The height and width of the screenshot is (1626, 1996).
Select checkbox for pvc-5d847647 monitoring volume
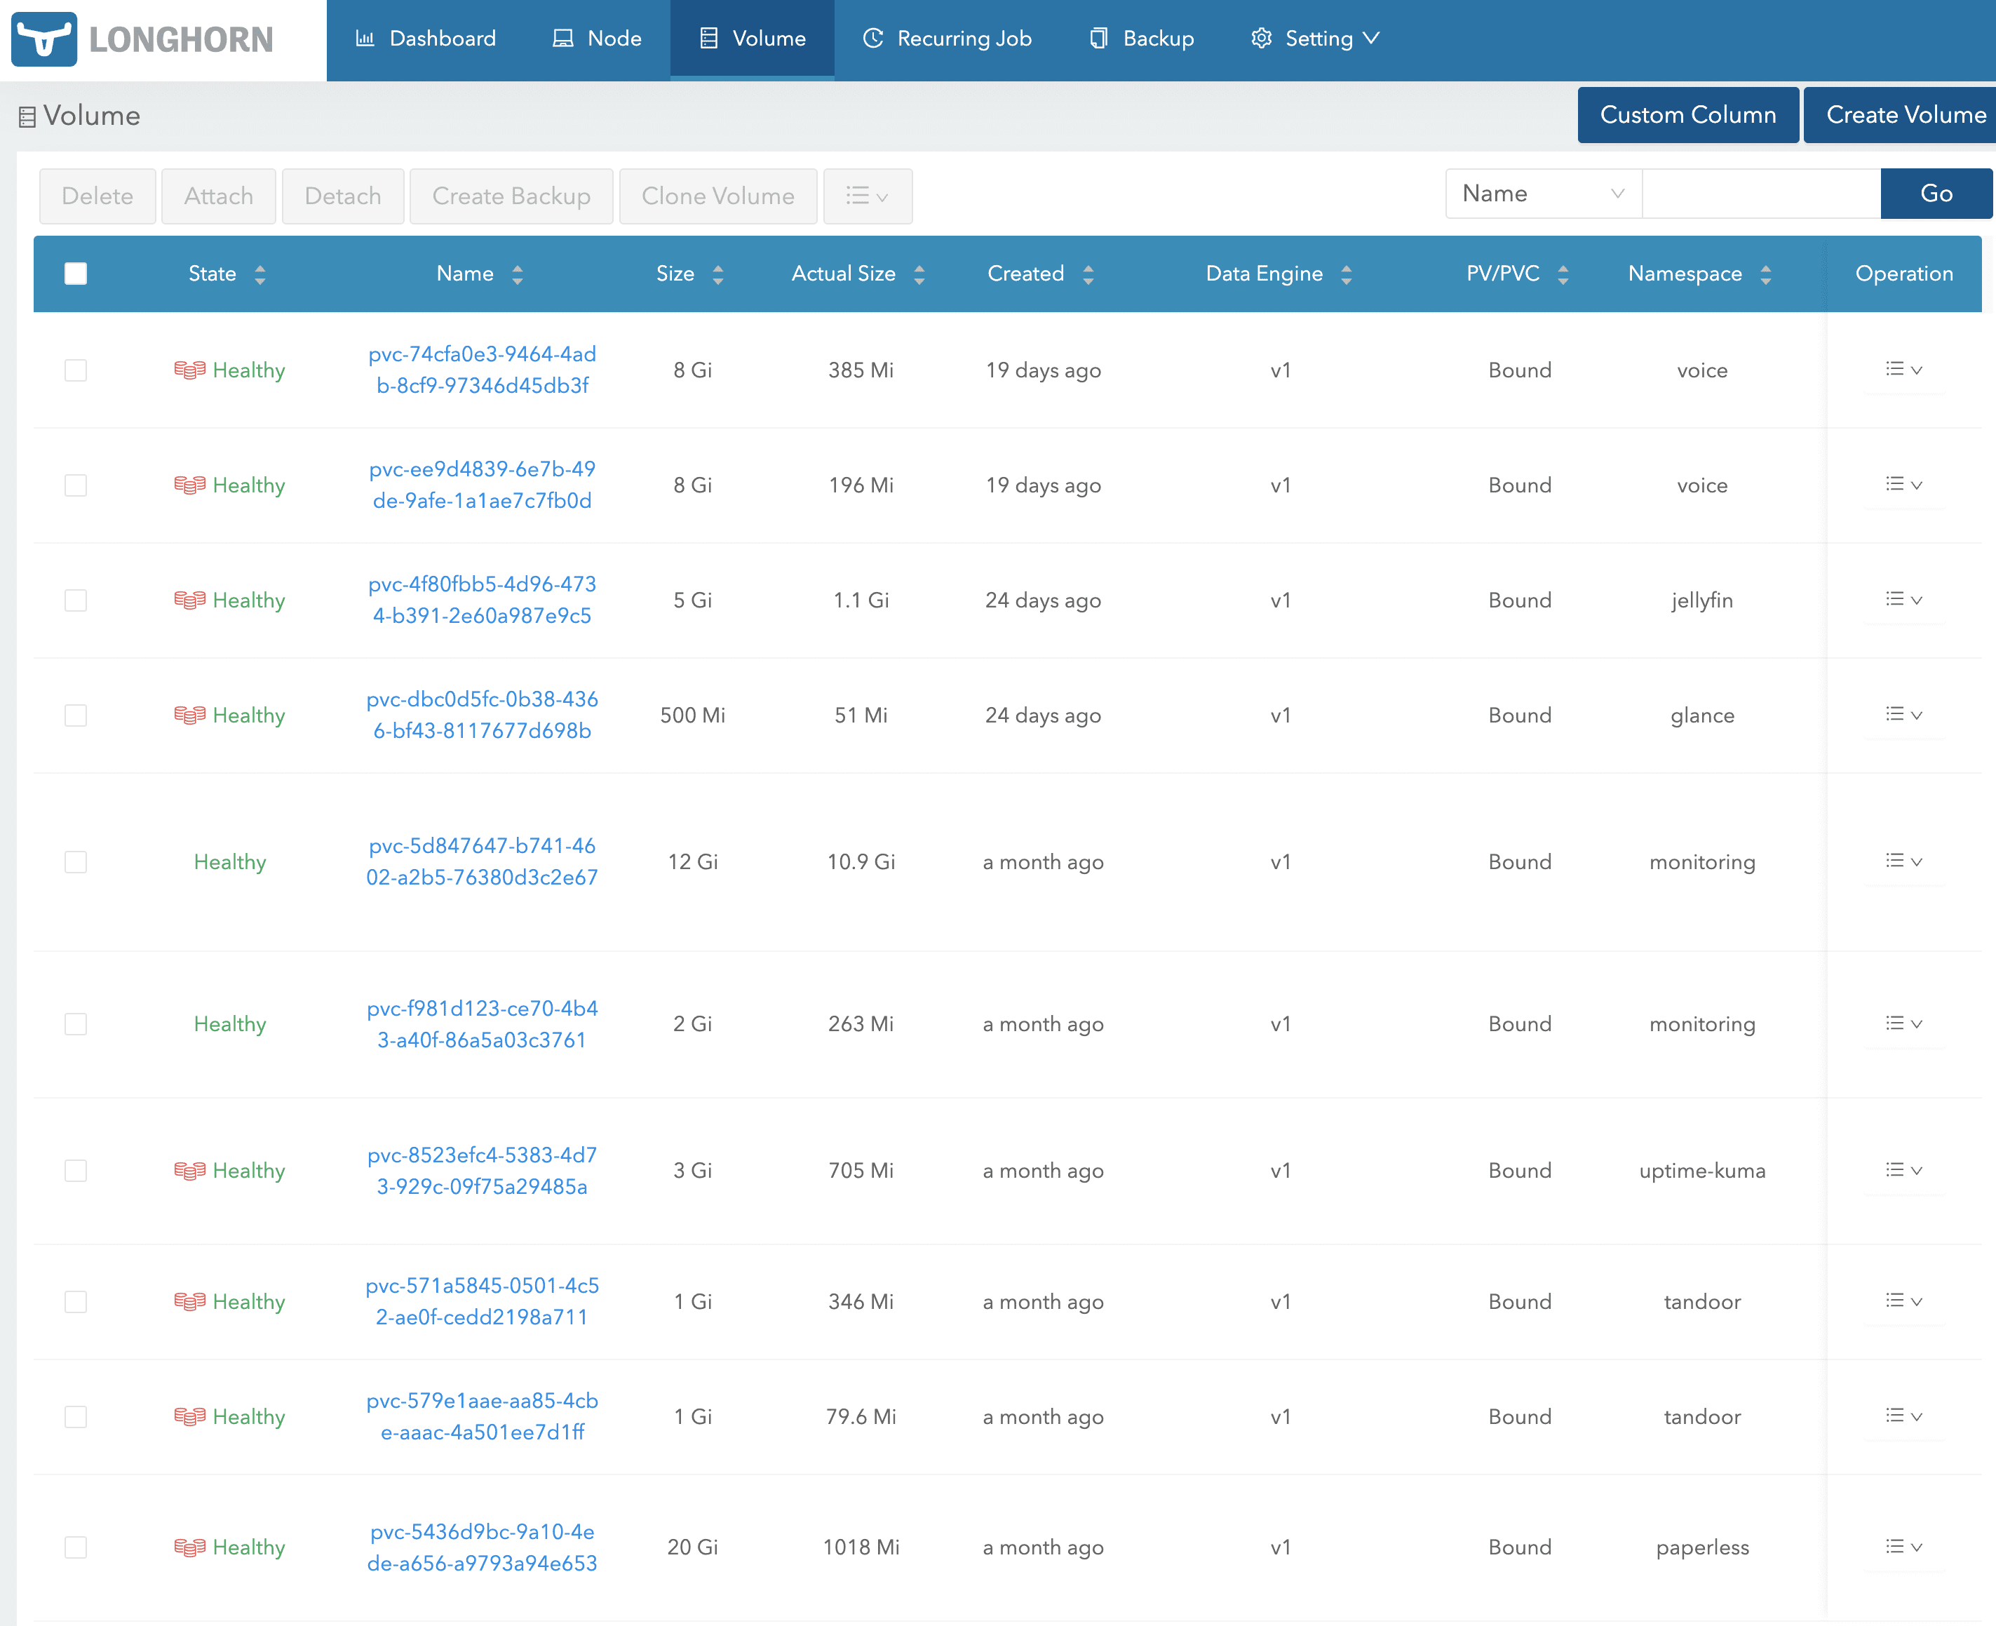(x=76, y=861)
